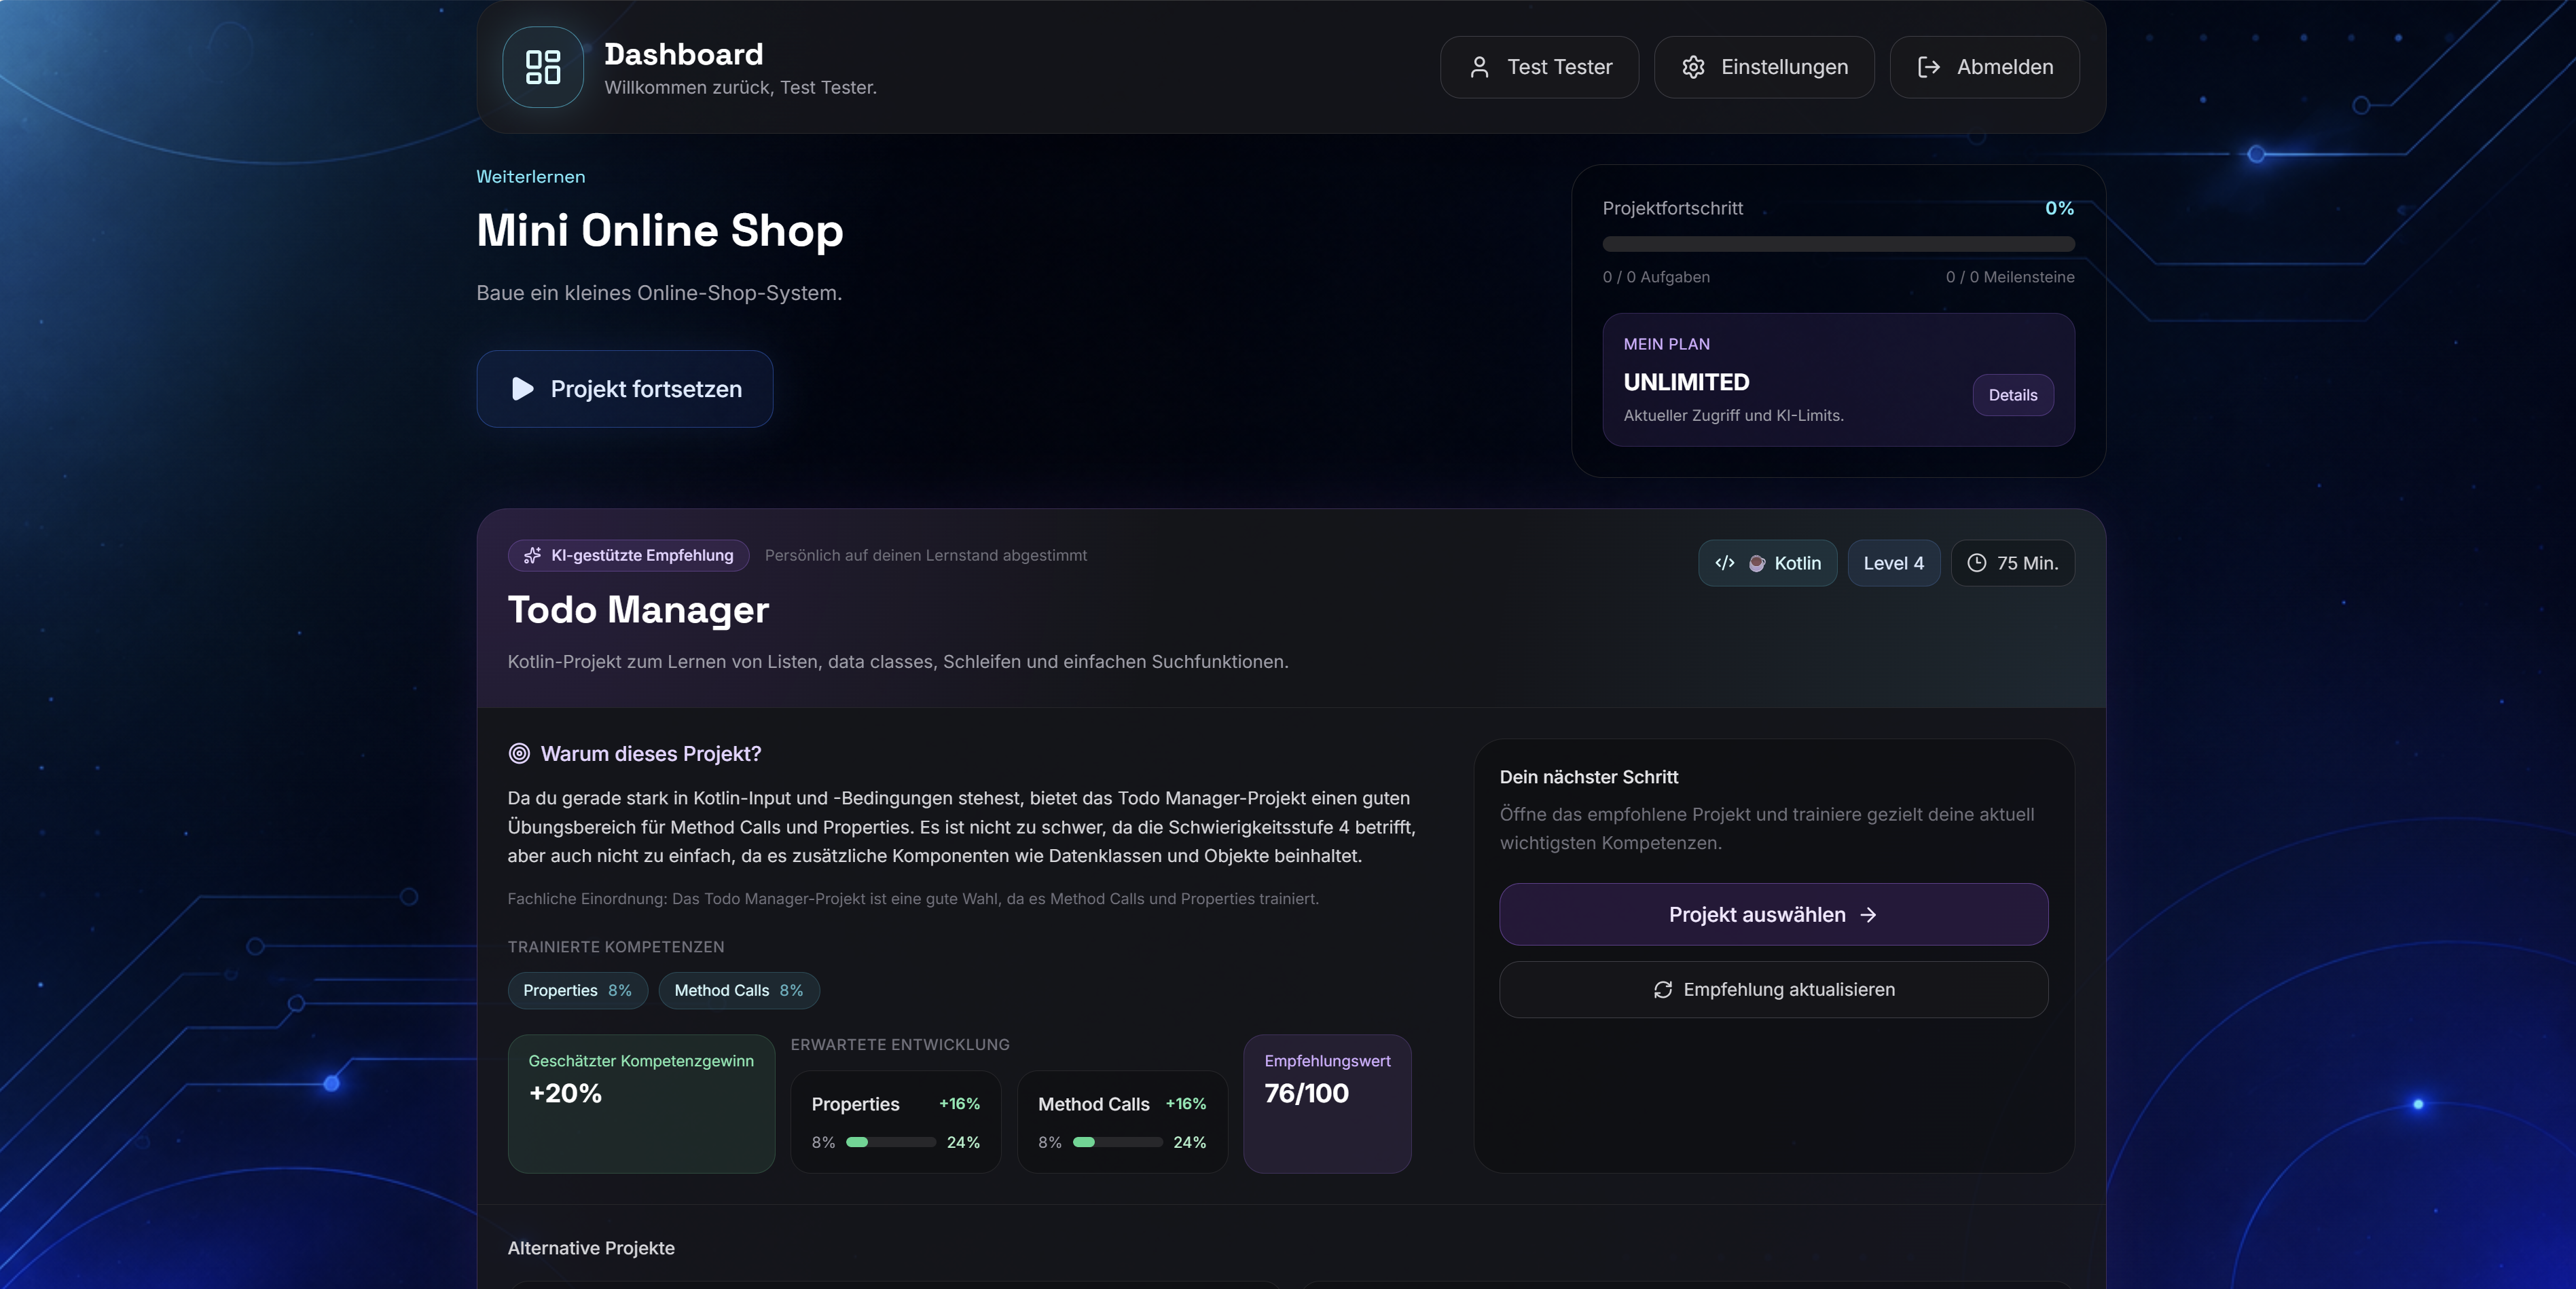Click the play icon in Projekt fortsetzen
Screen dimensions: 2576x1289
[x=522, y=389]
